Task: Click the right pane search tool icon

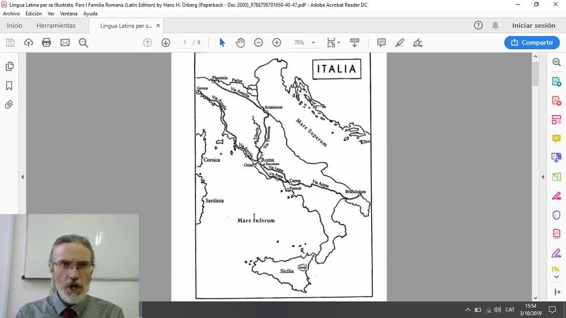Action: click(556, 62)
